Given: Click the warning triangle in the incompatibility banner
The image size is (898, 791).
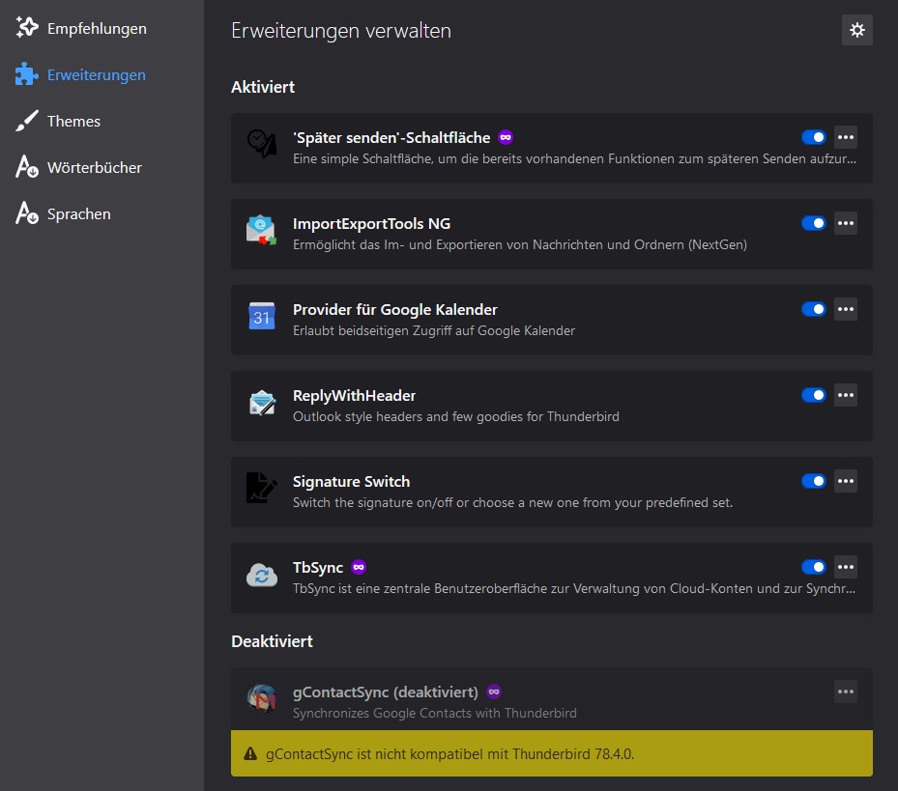Looking at the screenshot, I should (250, 753).
